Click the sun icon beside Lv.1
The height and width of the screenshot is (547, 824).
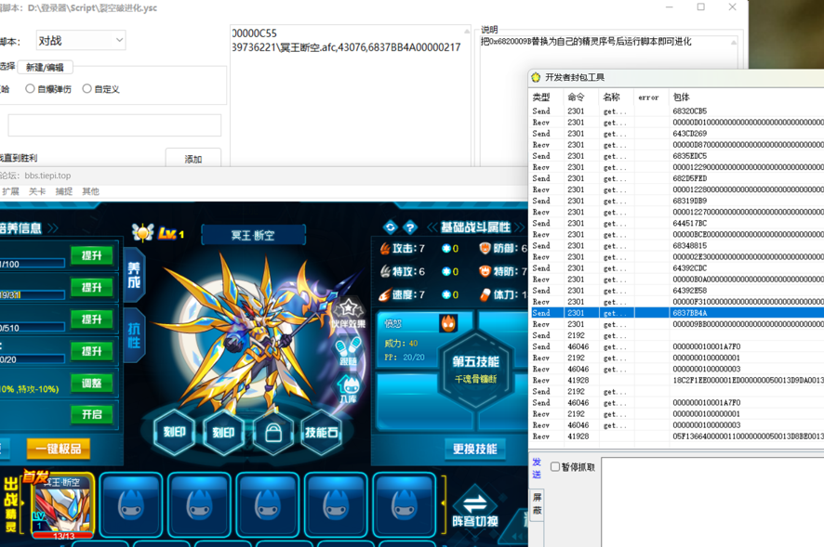pyautogui.click(x=142, y=232)
